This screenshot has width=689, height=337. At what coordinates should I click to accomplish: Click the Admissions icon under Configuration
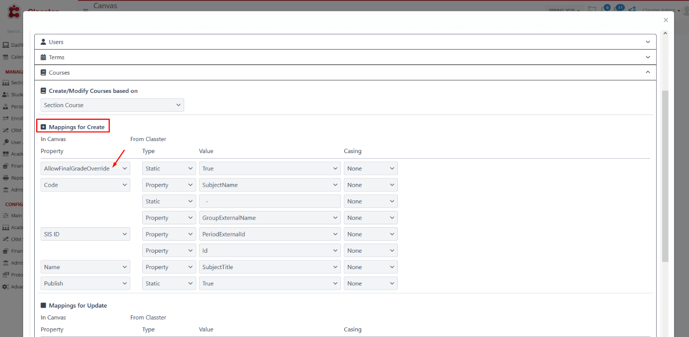(x=6, y=263)
